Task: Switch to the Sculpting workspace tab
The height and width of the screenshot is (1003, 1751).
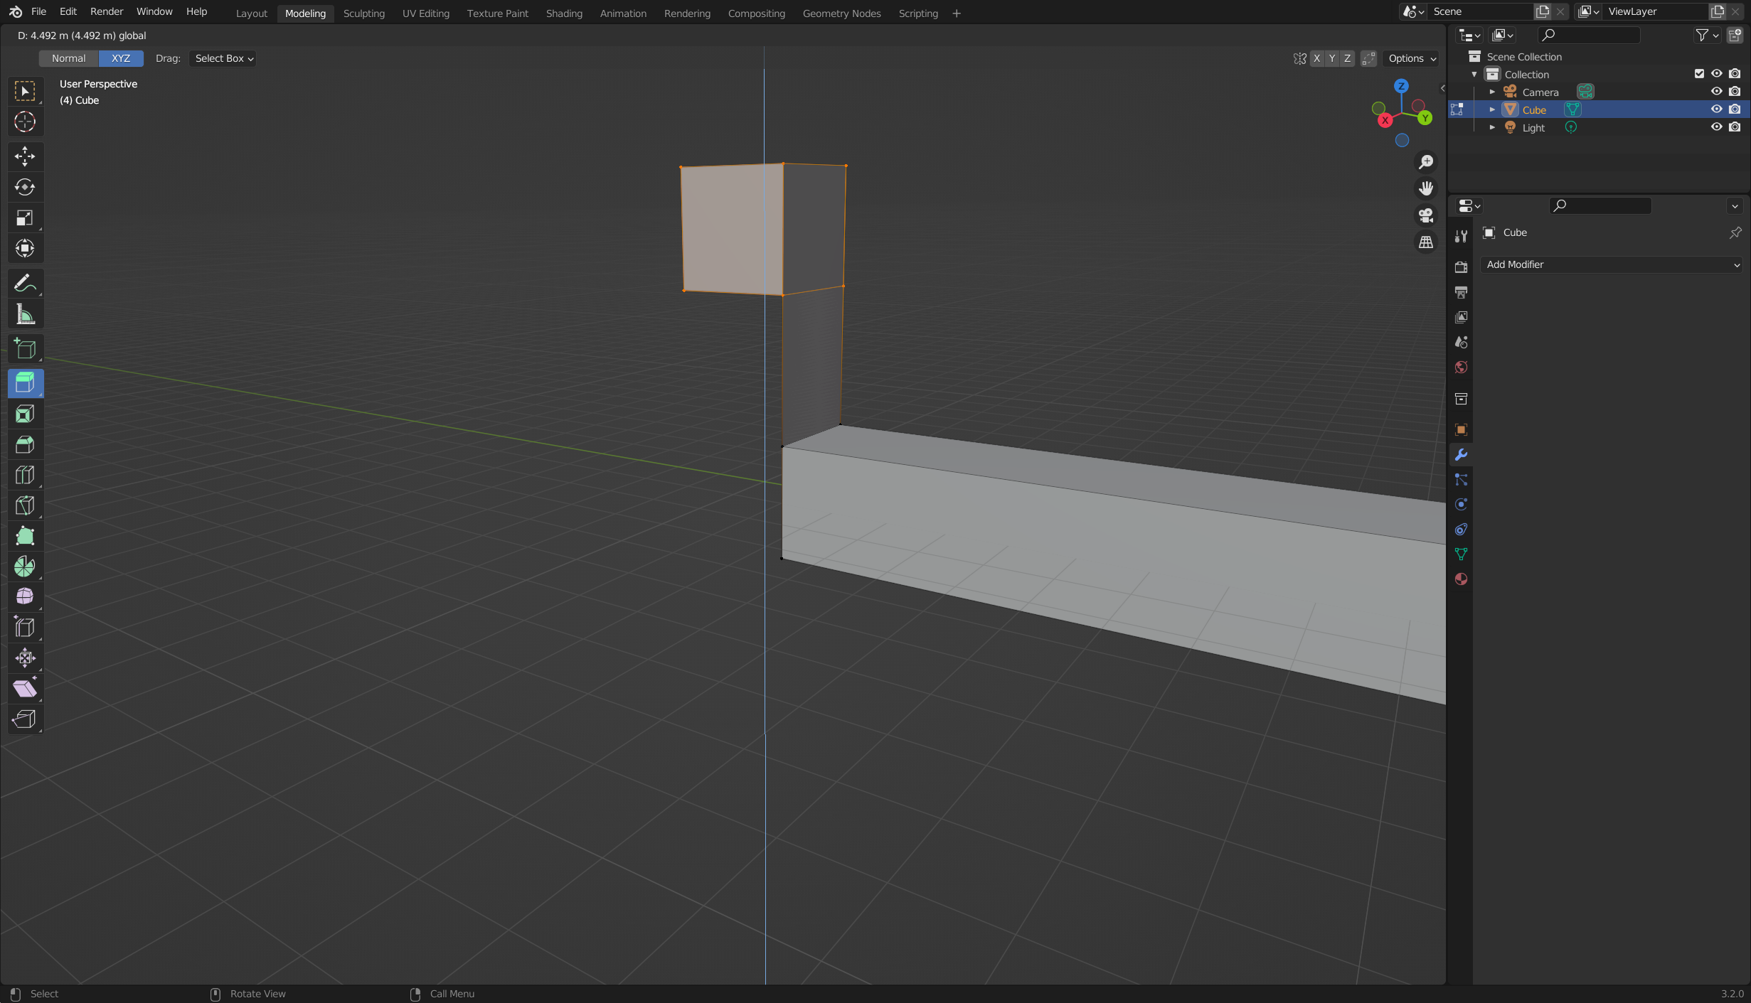Action: coord(363,14)
